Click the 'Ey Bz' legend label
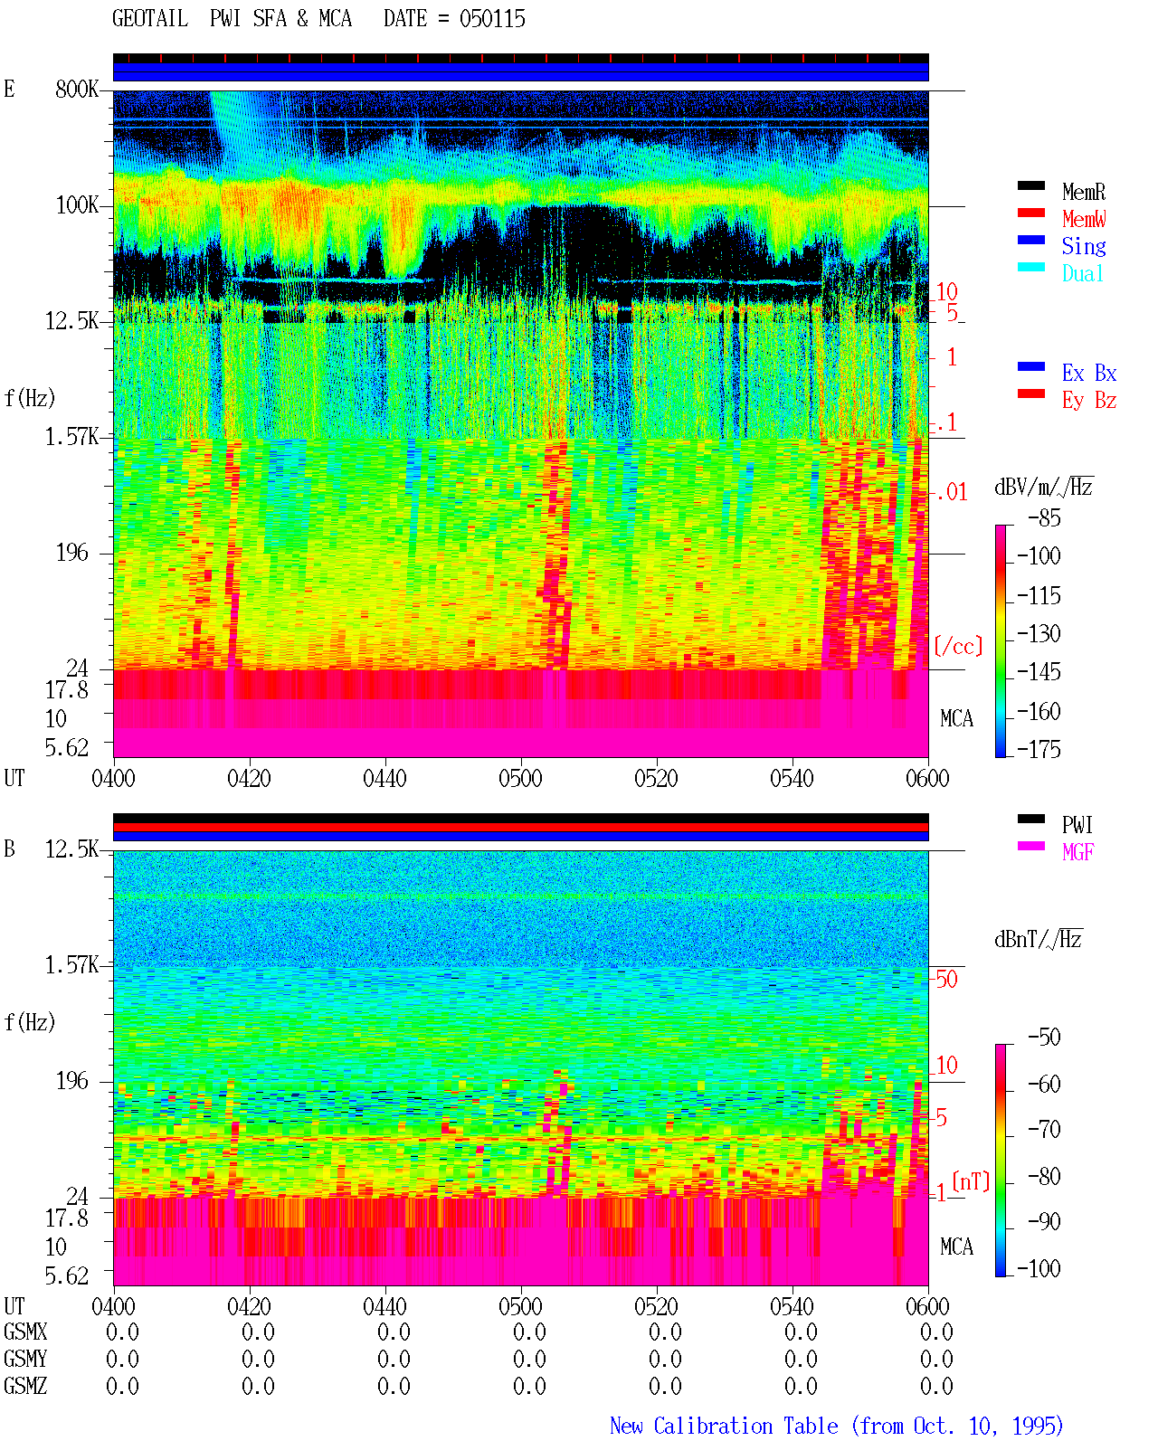This screenshot has height=1441, width=1158. pos(1089,400)
